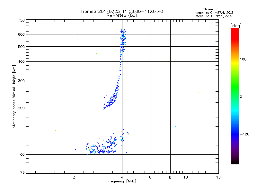
Task: Click the colorbar tick label '-100'
Action: [x=244, y=134]
